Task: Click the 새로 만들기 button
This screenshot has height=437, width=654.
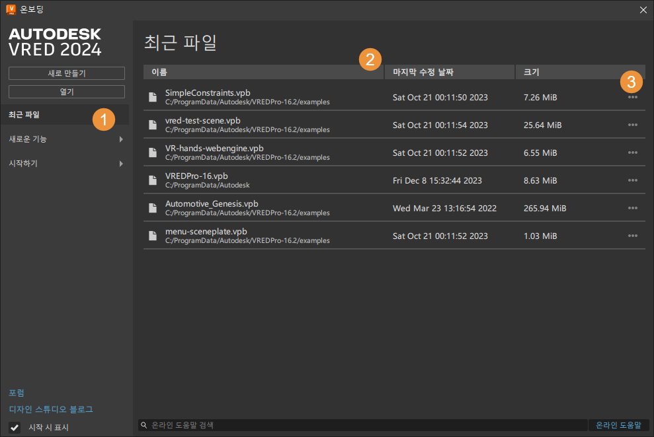Action: [66, 73]
